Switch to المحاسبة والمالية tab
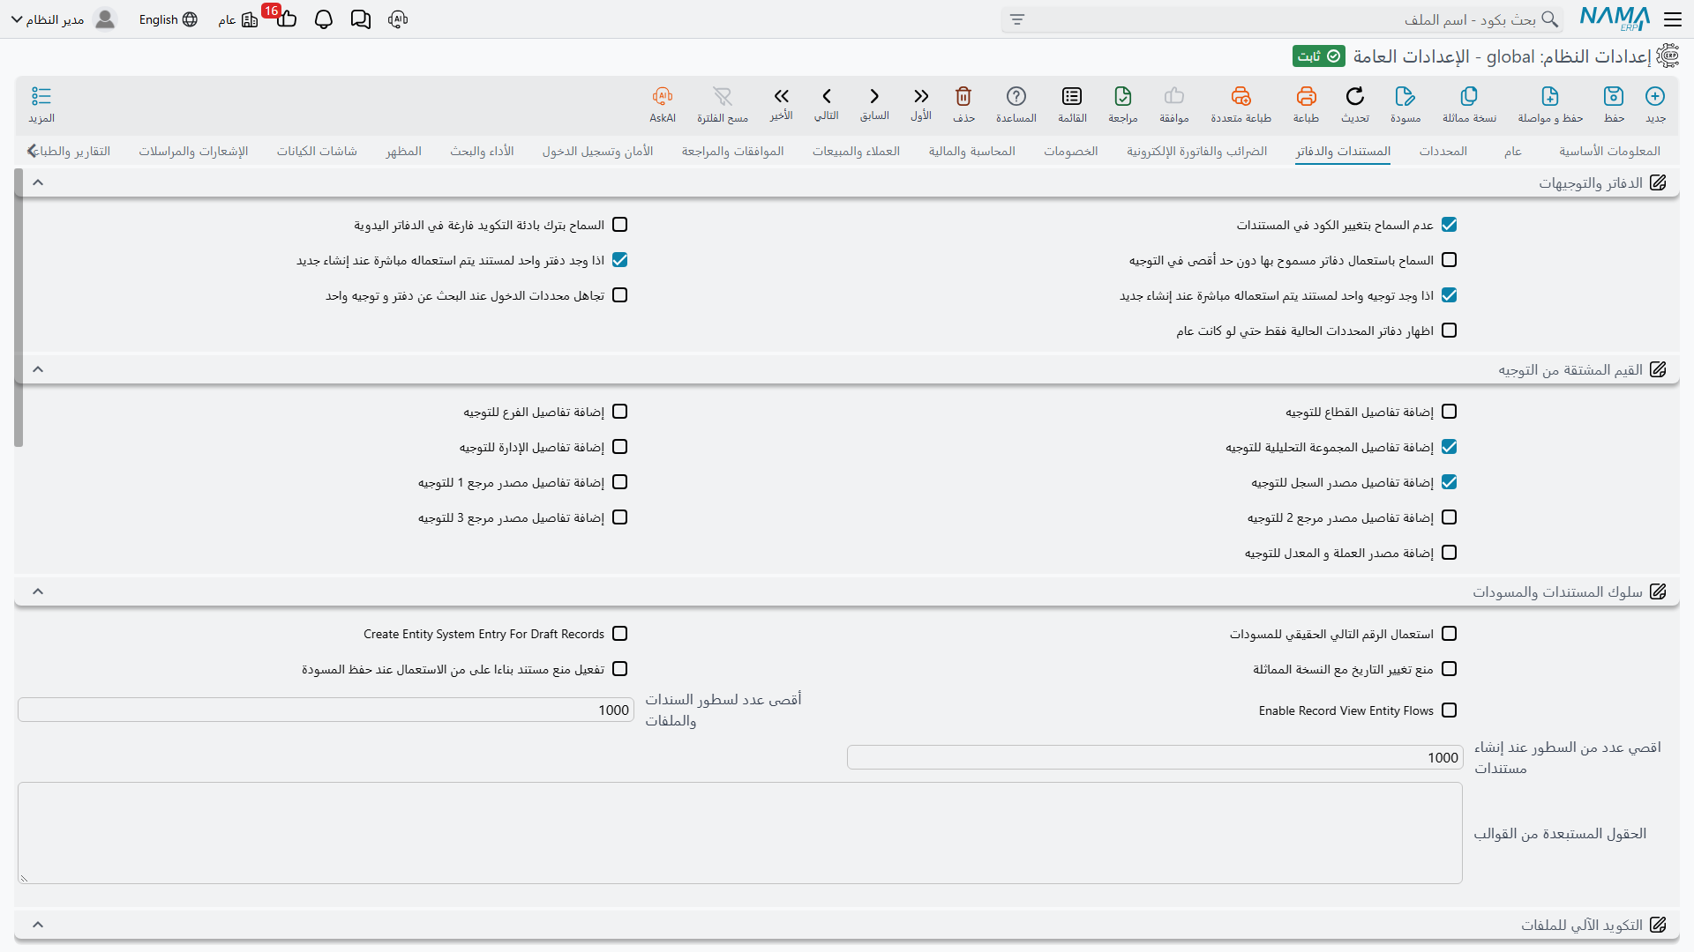The image size is (1694, 952). [x=971, y=151]
